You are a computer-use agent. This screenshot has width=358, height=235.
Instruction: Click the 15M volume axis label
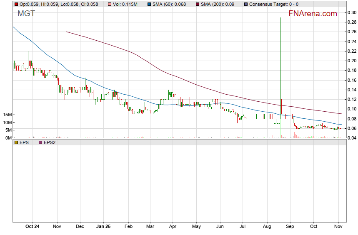tap(6, 115)
